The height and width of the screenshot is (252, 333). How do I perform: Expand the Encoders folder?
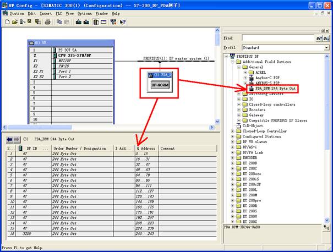click(x=239, y=109)
